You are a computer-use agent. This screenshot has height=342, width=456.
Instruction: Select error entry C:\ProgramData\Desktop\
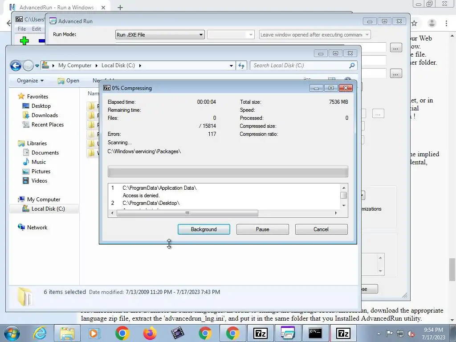tap(151, 203)
